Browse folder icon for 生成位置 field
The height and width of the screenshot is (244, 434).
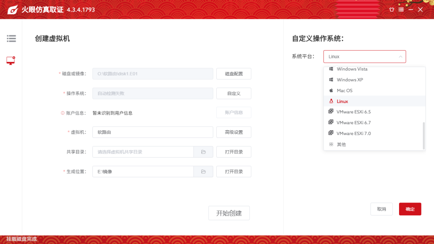pos(203,172)
